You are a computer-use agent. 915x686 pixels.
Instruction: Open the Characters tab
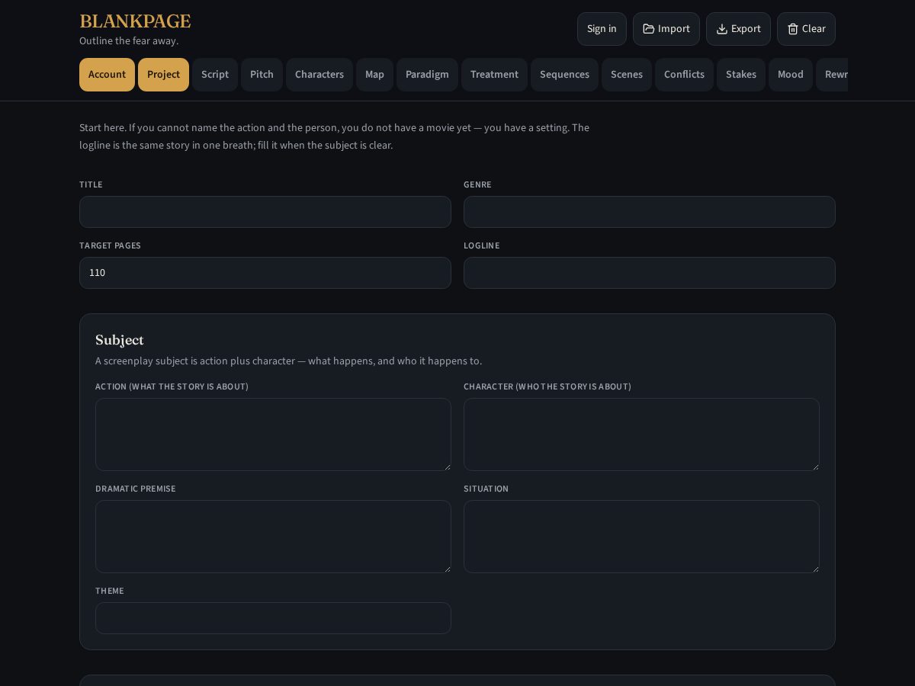[319, 75]
